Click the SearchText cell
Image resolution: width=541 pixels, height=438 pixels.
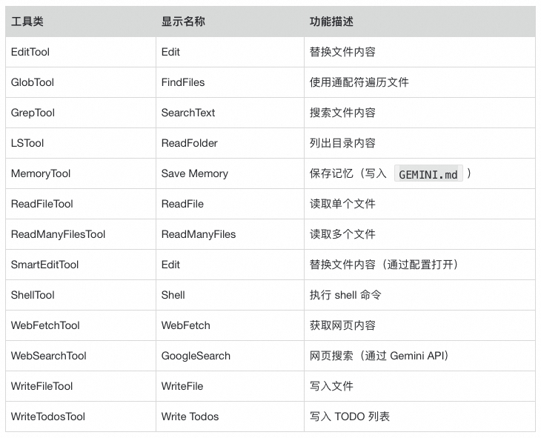(x=188, y=113)
